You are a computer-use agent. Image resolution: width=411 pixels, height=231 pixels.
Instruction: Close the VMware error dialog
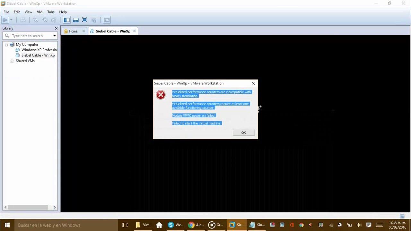coord(253,83)
